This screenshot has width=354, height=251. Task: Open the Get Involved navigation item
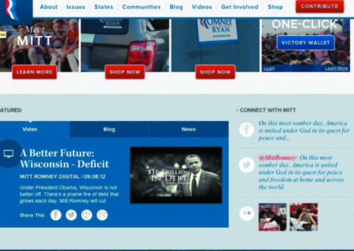pos(240,7)
